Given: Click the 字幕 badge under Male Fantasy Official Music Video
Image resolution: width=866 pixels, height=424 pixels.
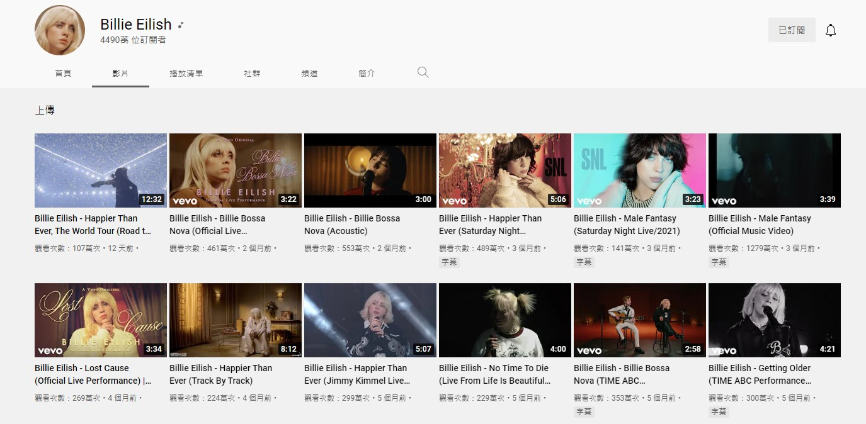Looking at the screenshot, I should point(719,262).
